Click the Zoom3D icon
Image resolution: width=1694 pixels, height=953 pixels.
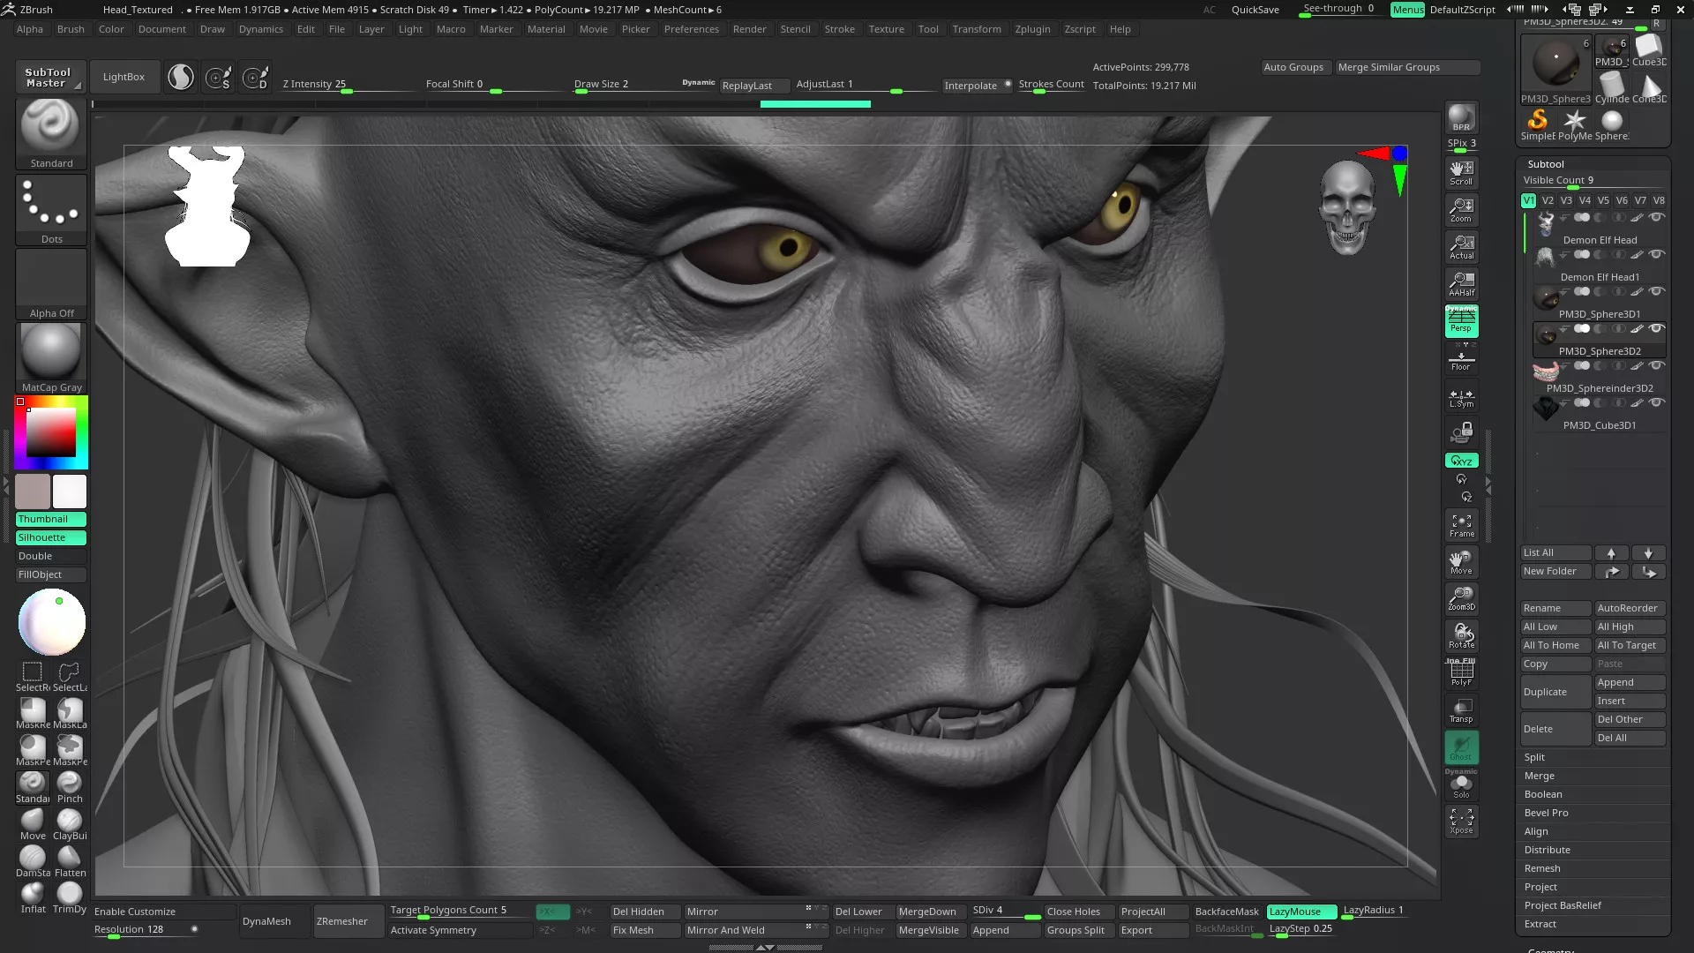[x=1461, y=598]
